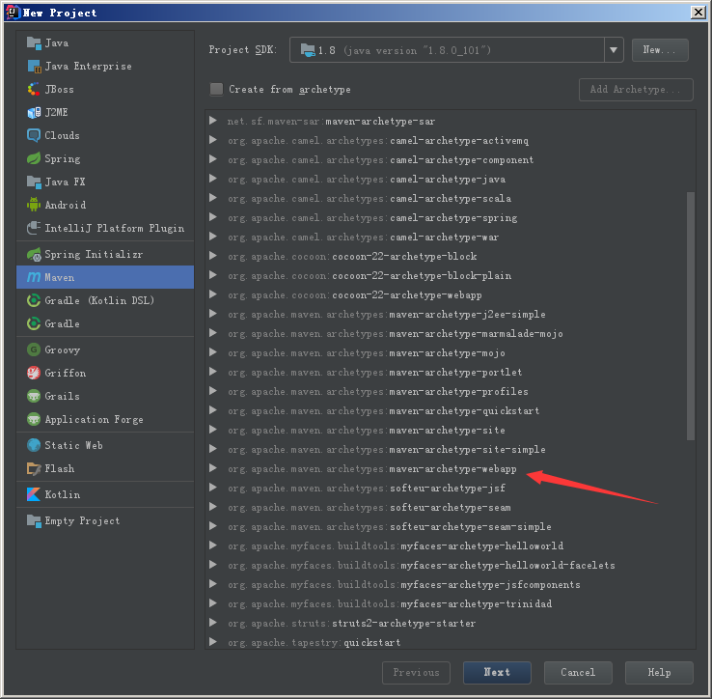Screen dimensions: 712x699
Task: Expand maven-archetype-webapp node
Action: [213, 468]
